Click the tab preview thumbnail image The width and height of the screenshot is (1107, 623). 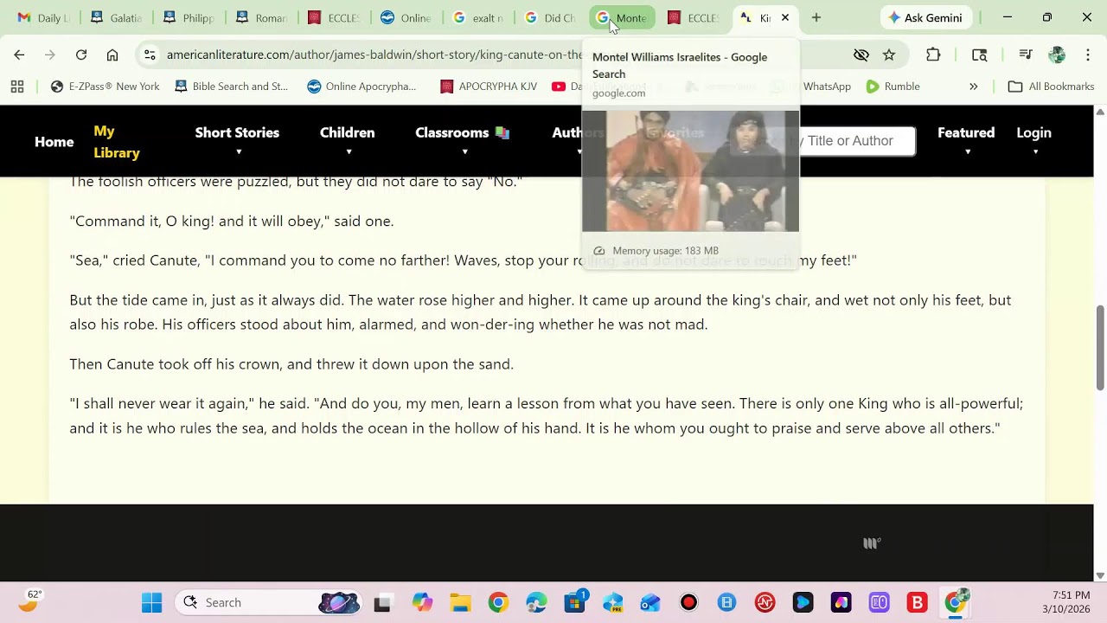point(690,171)
